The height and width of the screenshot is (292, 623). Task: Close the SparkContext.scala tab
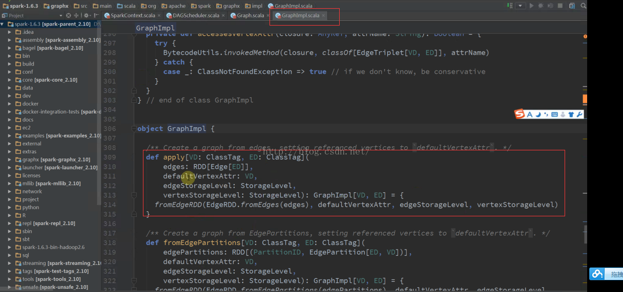(x=159, y=15)
